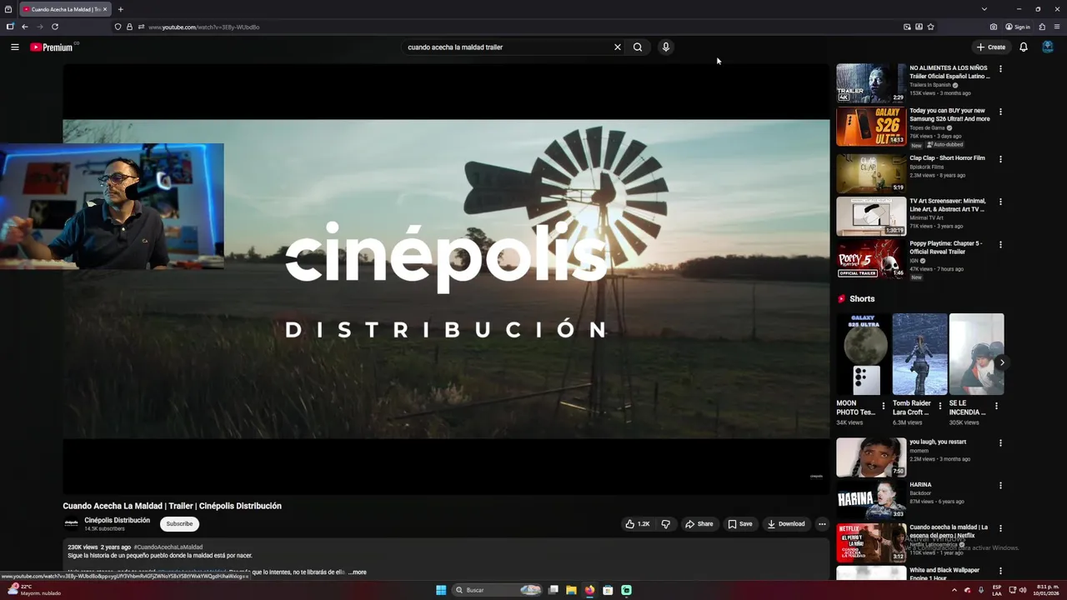Subscribe to Cinépolis Distribución channel
Viewport: 1067px width, 600px height.
179,524
